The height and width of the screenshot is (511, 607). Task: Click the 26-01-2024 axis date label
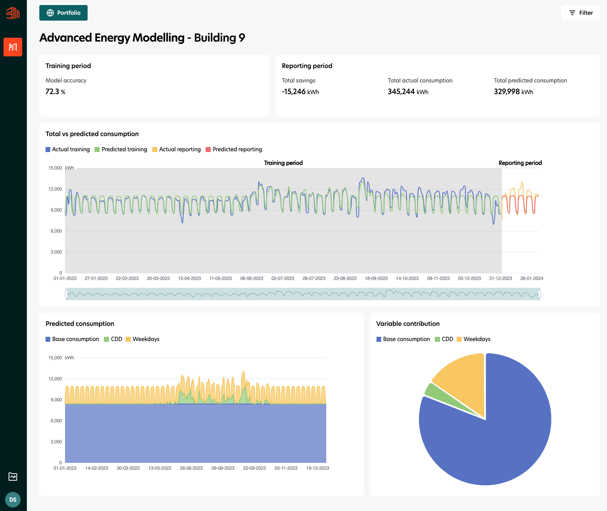pos(532,278)
